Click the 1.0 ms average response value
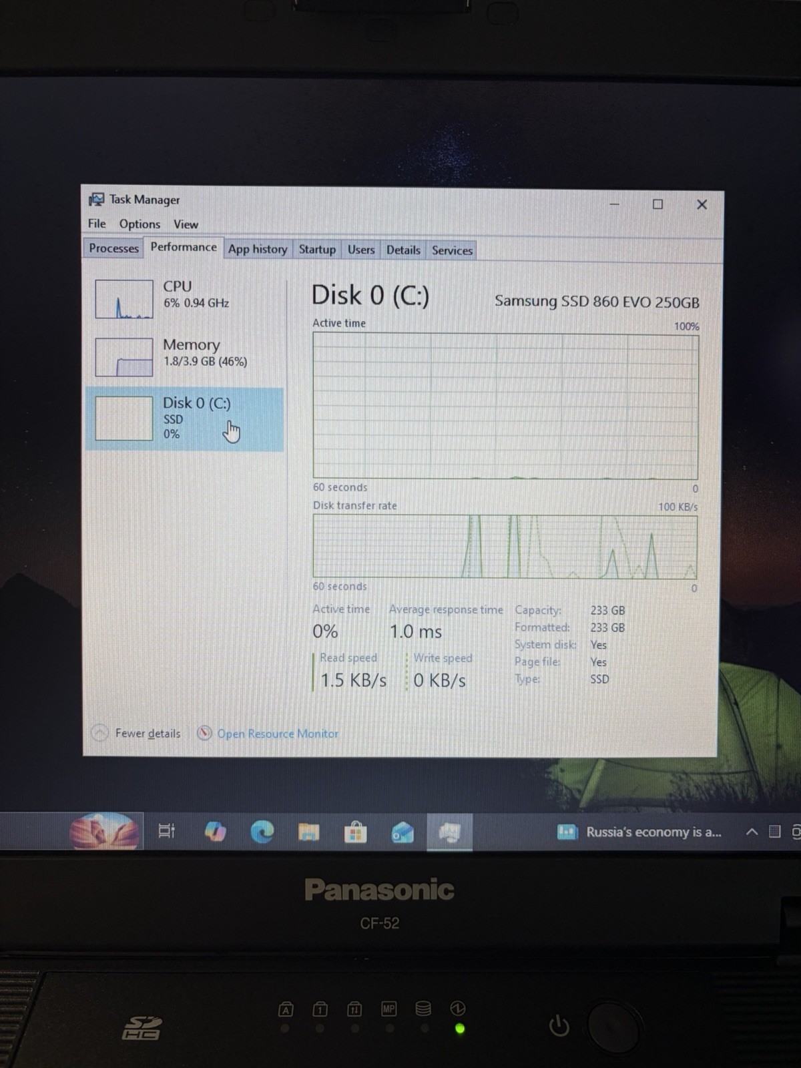This screenshot has width=801, height=1068. (x=416, y=631)
